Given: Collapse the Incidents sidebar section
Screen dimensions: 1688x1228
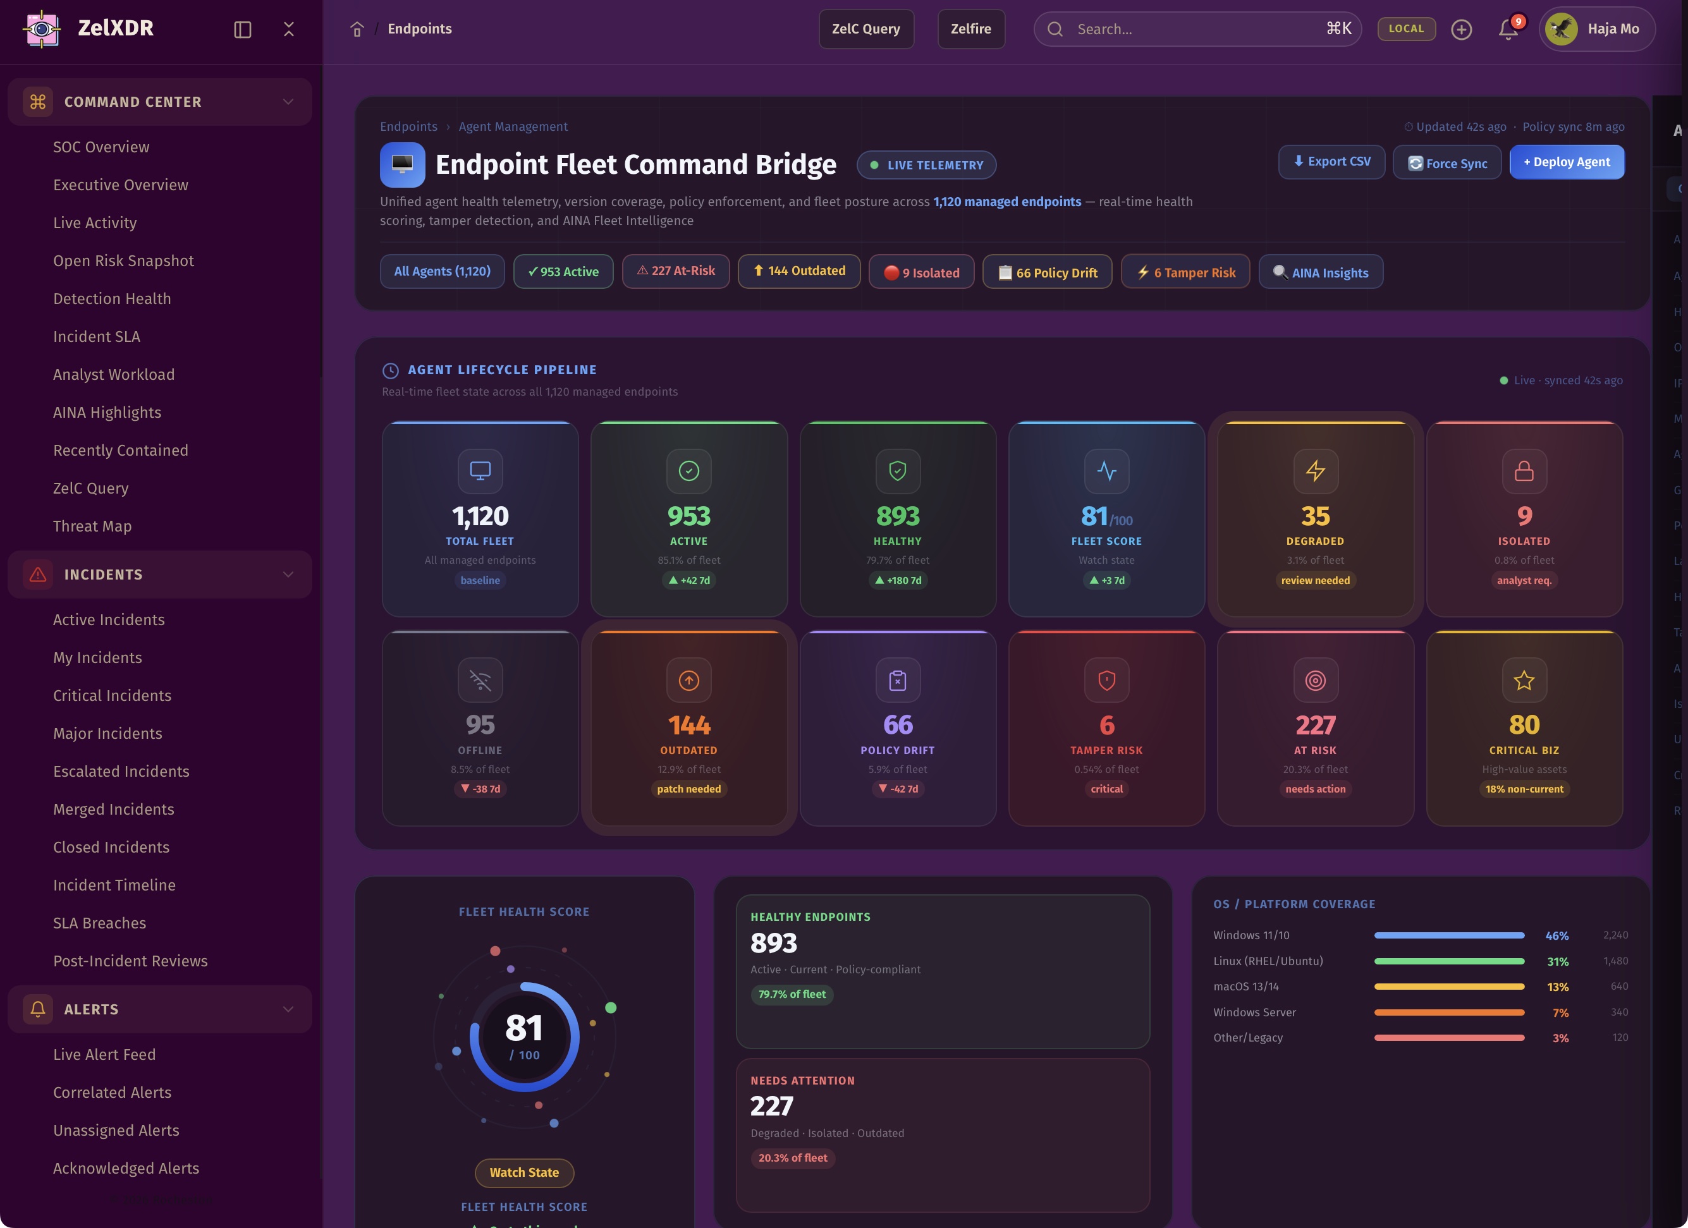Looking at the screenshot, I should tap(288, 574).
